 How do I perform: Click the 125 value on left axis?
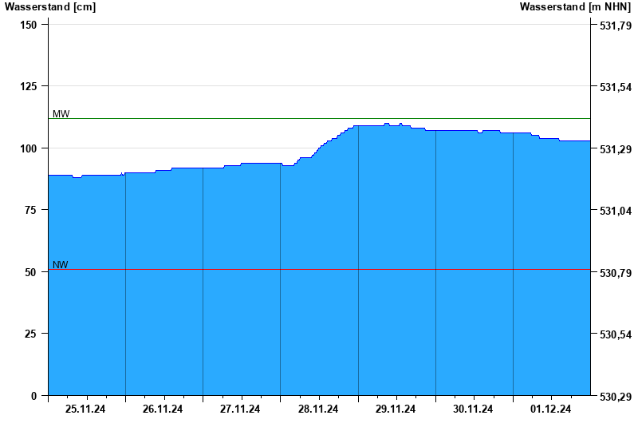pyautogui.click(x=29, y=86)
